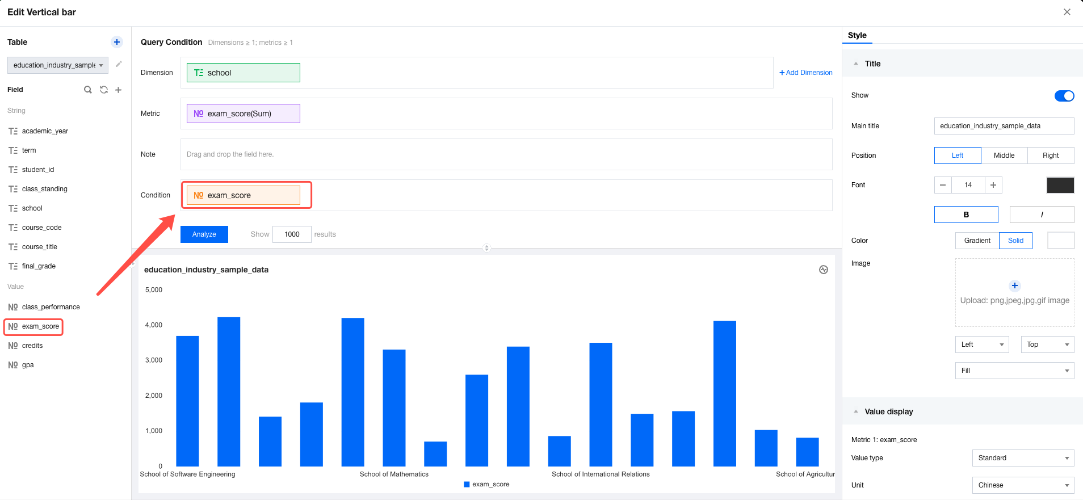This screenshot has width=1083, height=500.
Task: Select the credits field
Action: click(32, 346)
